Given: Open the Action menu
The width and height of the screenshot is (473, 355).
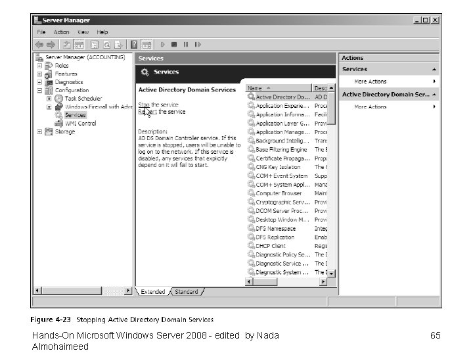Looking at the screenshot, I should (62, 32).
